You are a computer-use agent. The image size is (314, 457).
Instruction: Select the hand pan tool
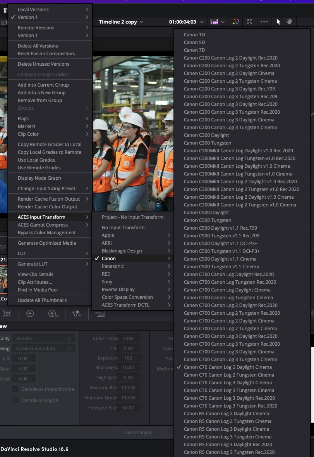coord(289,22)
